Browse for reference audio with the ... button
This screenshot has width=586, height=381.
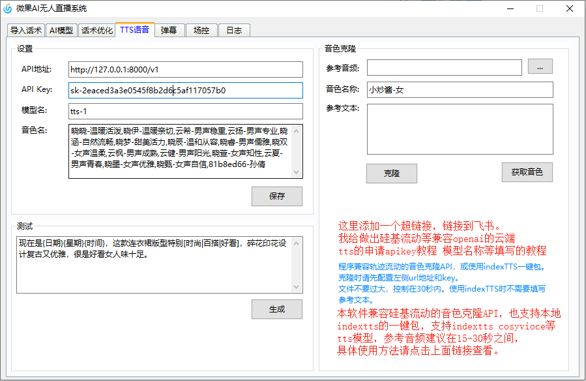coord(540,67)
